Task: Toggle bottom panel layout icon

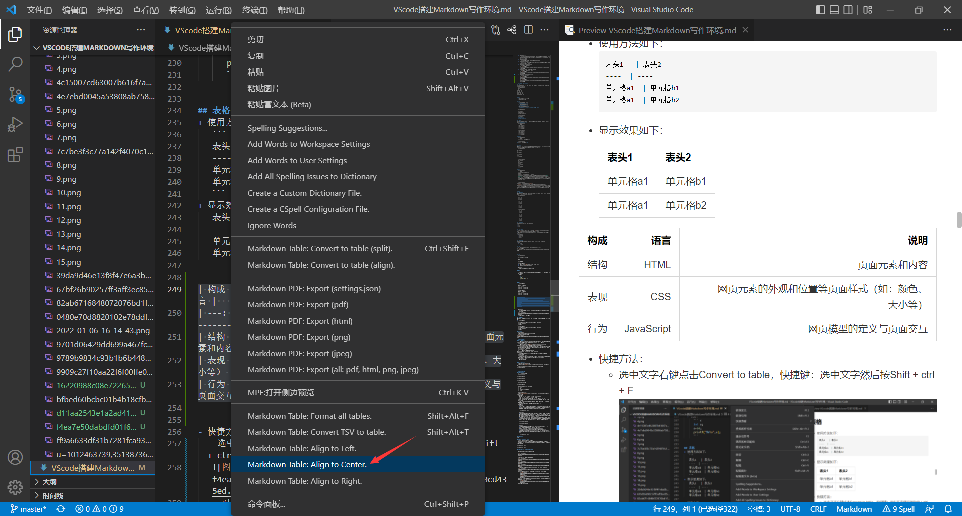Action: coord(834,10)
